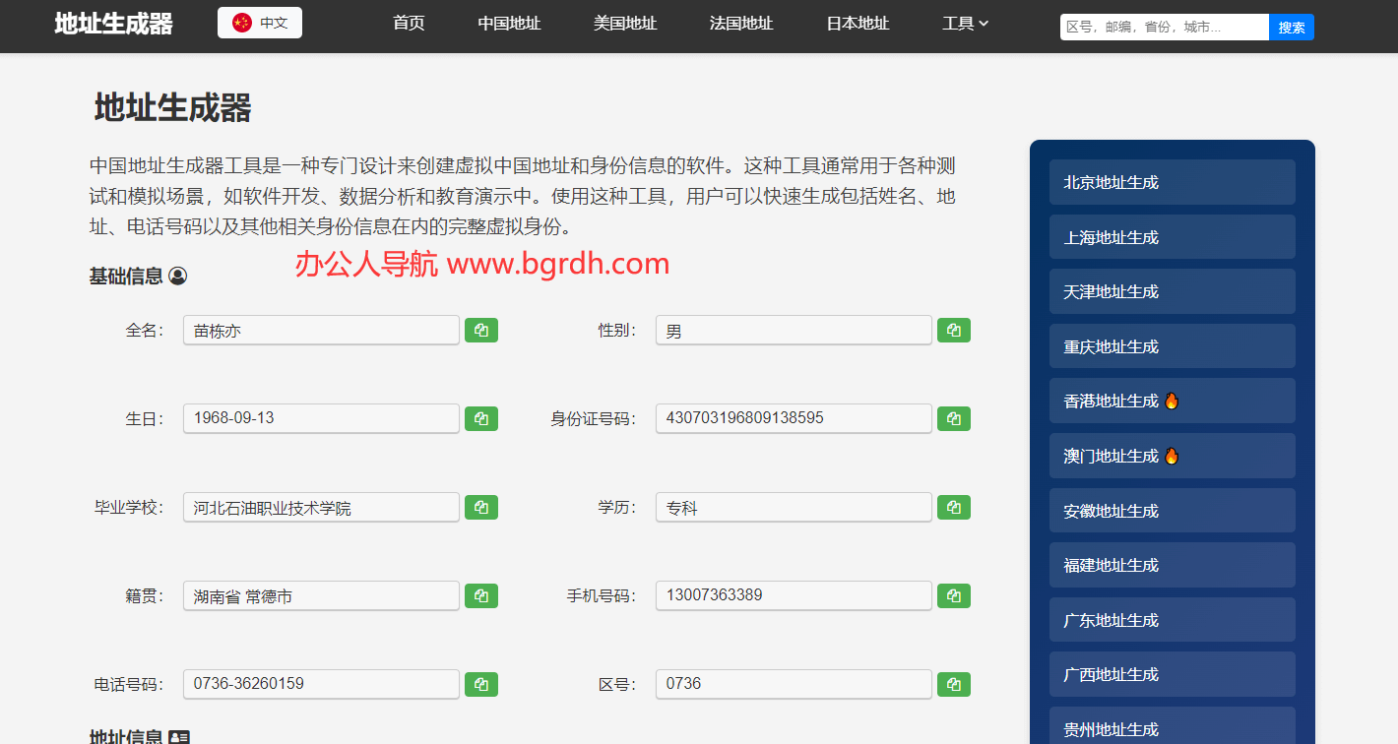Viewport: 1398px width, 744px height.
Task: Copy the birthday 1968-09-13
Action: 480,419
